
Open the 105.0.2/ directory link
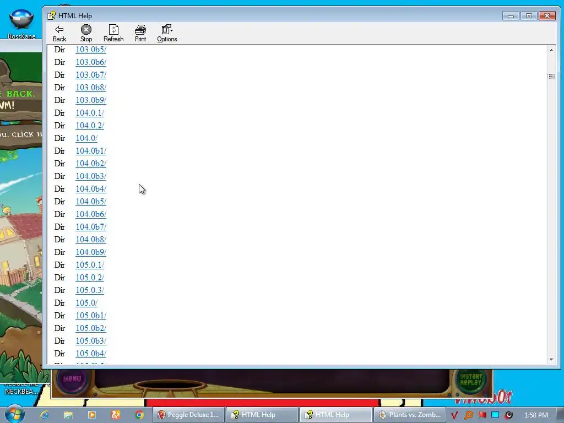pyautogui.click(x=90, y=278)
